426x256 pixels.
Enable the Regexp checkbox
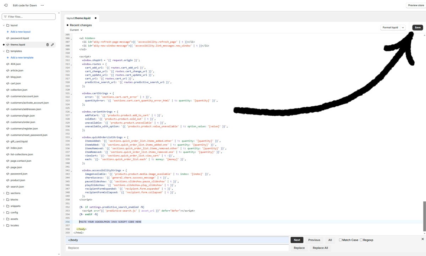click(361, 240)
